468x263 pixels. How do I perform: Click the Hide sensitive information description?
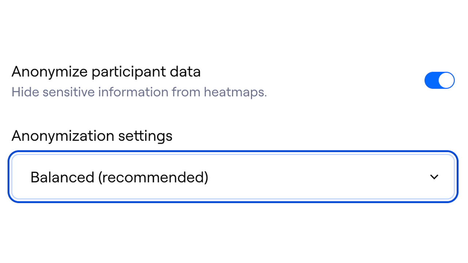click(139, 92)
